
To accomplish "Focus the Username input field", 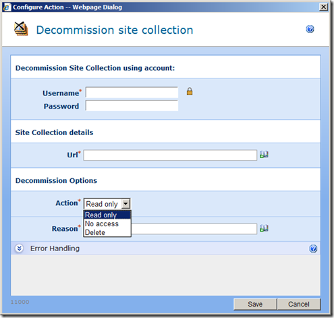I will click(x=132, y=92).
